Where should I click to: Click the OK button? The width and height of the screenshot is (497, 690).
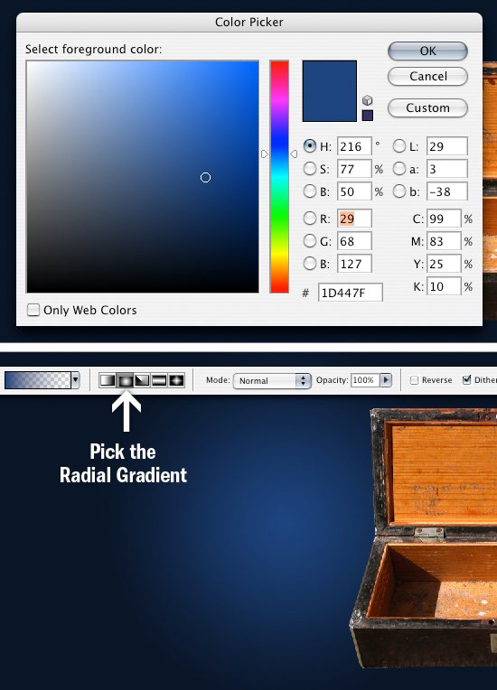click(427, 51)
